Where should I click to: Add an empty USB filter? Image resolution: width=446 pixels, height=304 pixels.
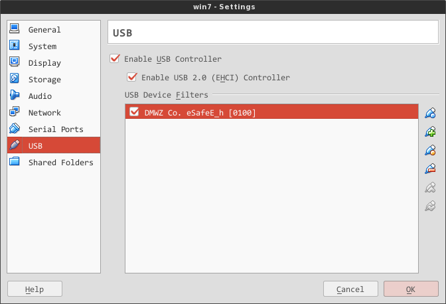[430, 114]
